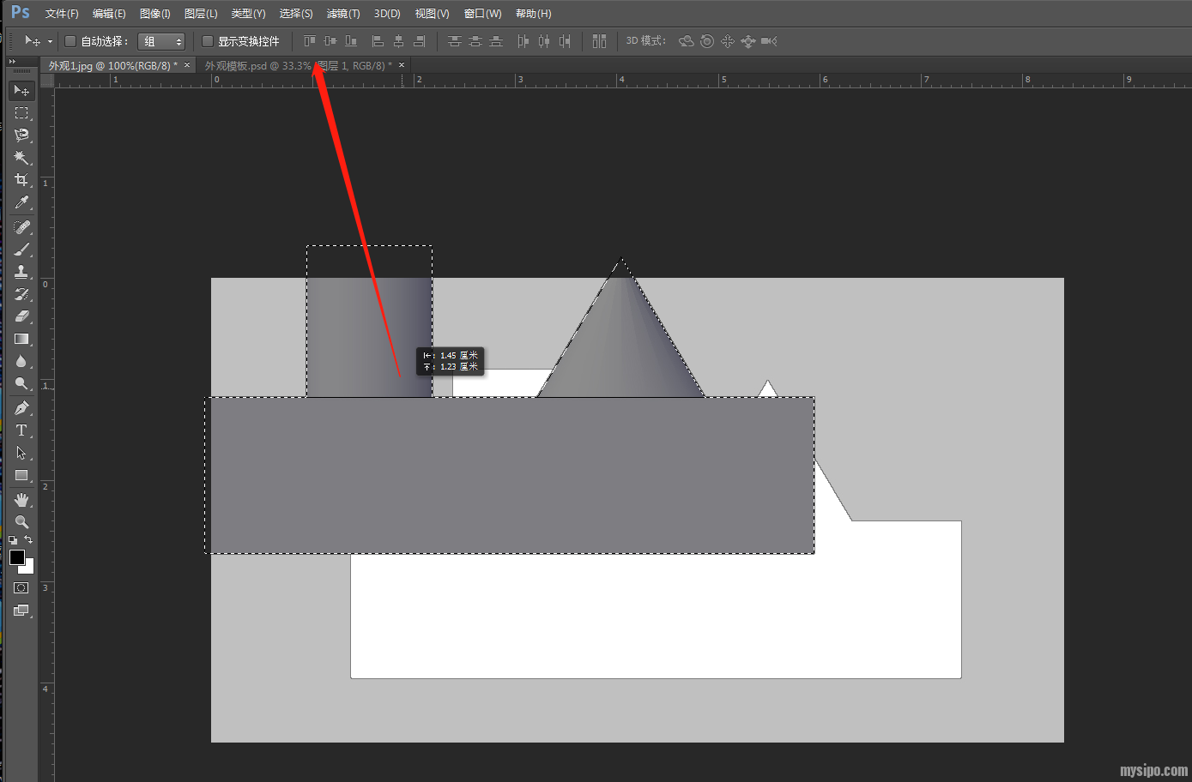Expand the collapsed tools panel double-arrow

(12, 62)
